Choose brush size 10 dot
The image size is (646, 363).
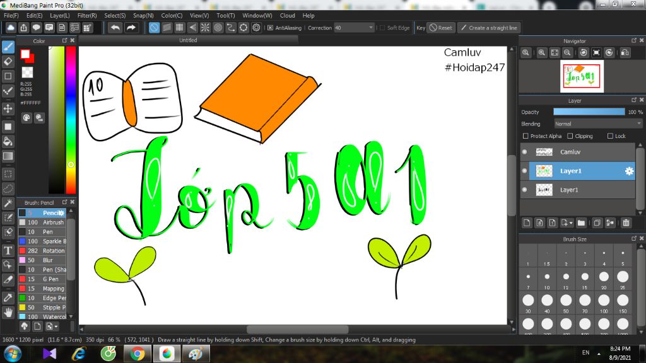tap(547, 277)
